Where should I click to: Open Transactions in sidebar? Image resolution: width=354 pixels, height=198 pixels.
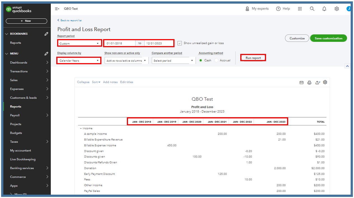click(19, 71)
